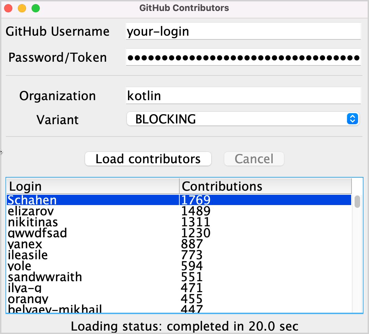Select the ileasile contributor row
This screenshot has height=334, width=369.
[x=179, y=255]
